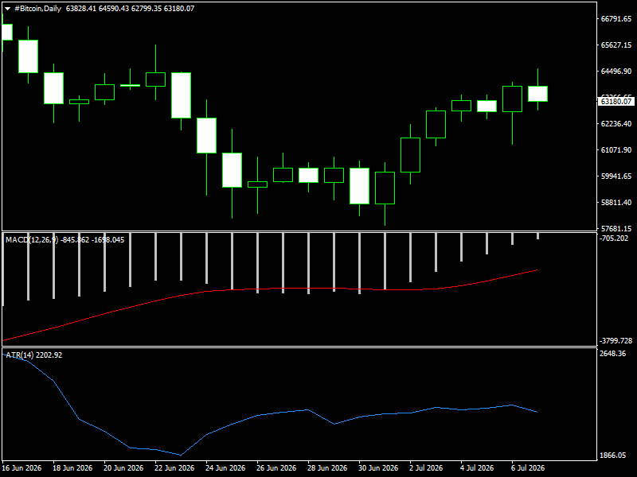
Task: Click the 64496.90 price axis label
Action: pos(616,71)
